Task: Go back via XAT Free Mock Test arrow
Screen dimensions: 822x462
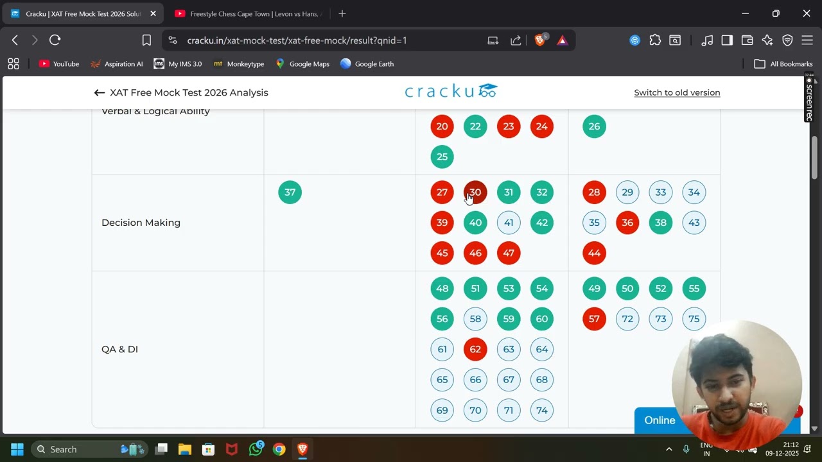Action: click(x=99, y=92)
